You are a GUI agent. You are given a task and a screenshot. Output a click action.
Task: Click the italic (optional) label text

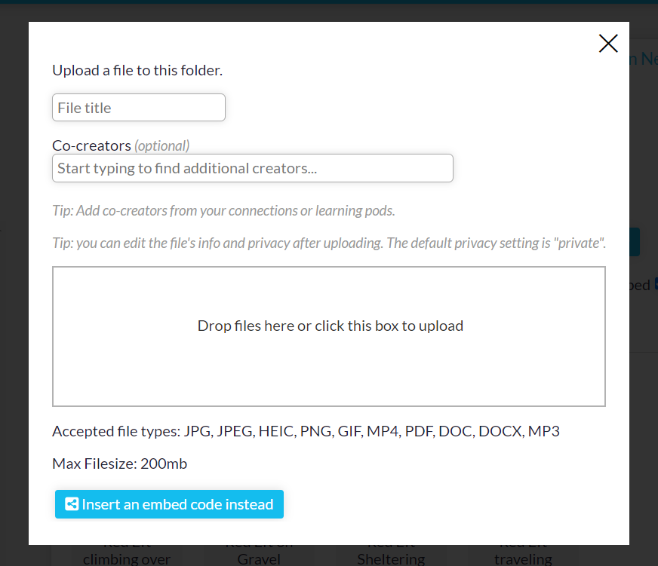click(x=162, y=145)
